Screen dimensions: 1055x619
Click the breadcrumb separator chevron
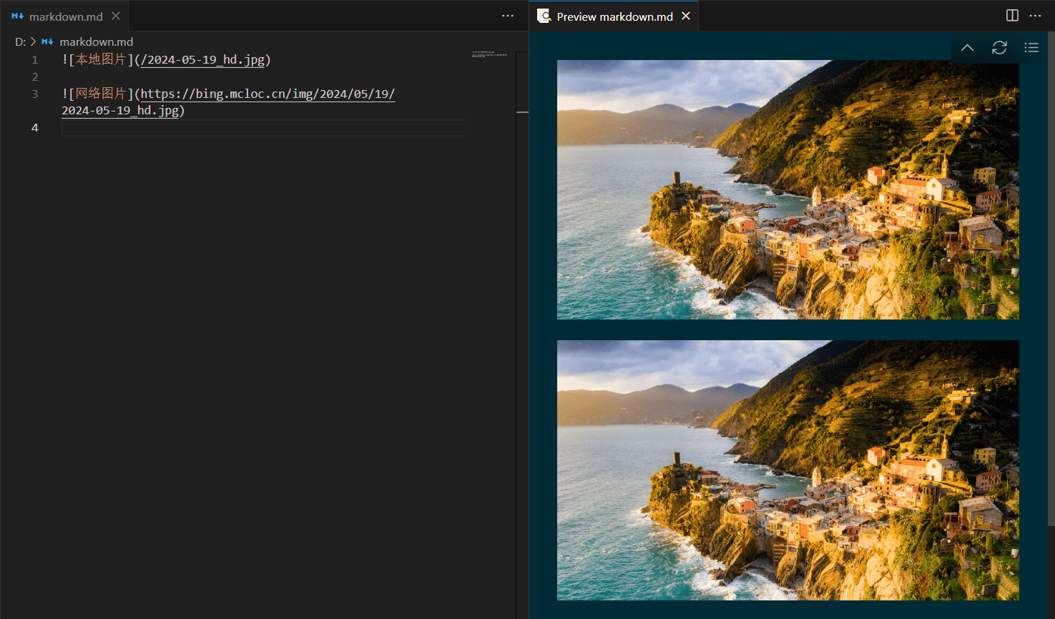(33, 42)
